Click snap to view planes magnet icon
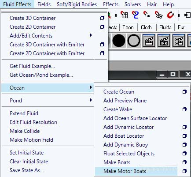This screenshot has width=191, height=177. click(158, 15)
